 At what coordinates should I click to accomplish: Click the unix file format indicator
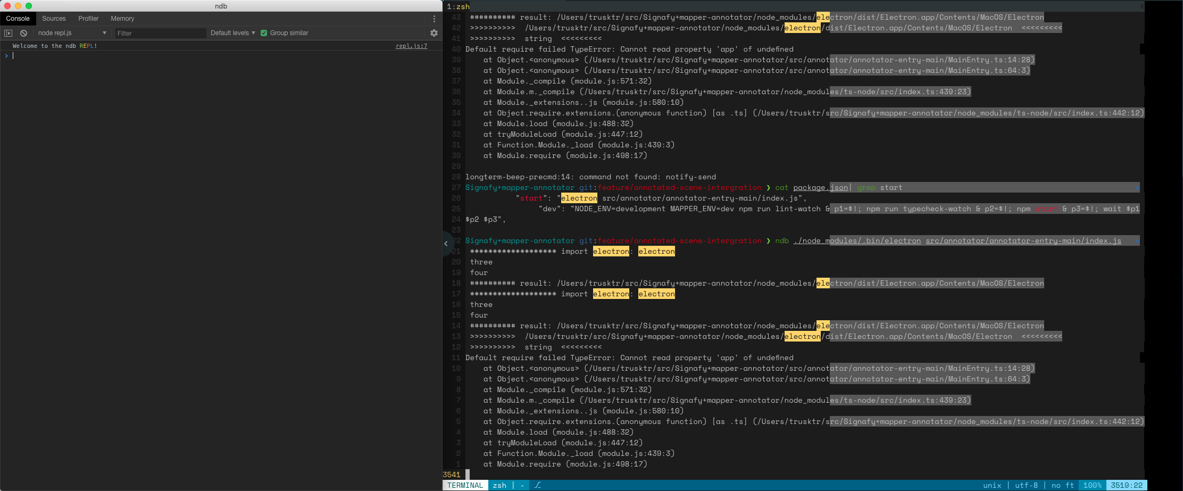coord(993,485)
